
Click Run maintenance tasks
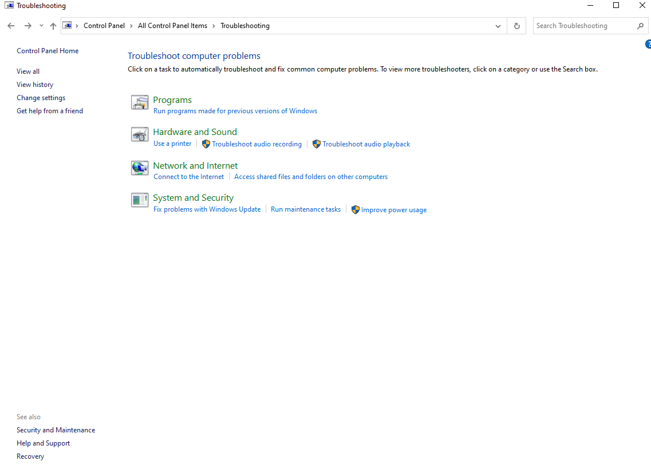coord(306,209)
